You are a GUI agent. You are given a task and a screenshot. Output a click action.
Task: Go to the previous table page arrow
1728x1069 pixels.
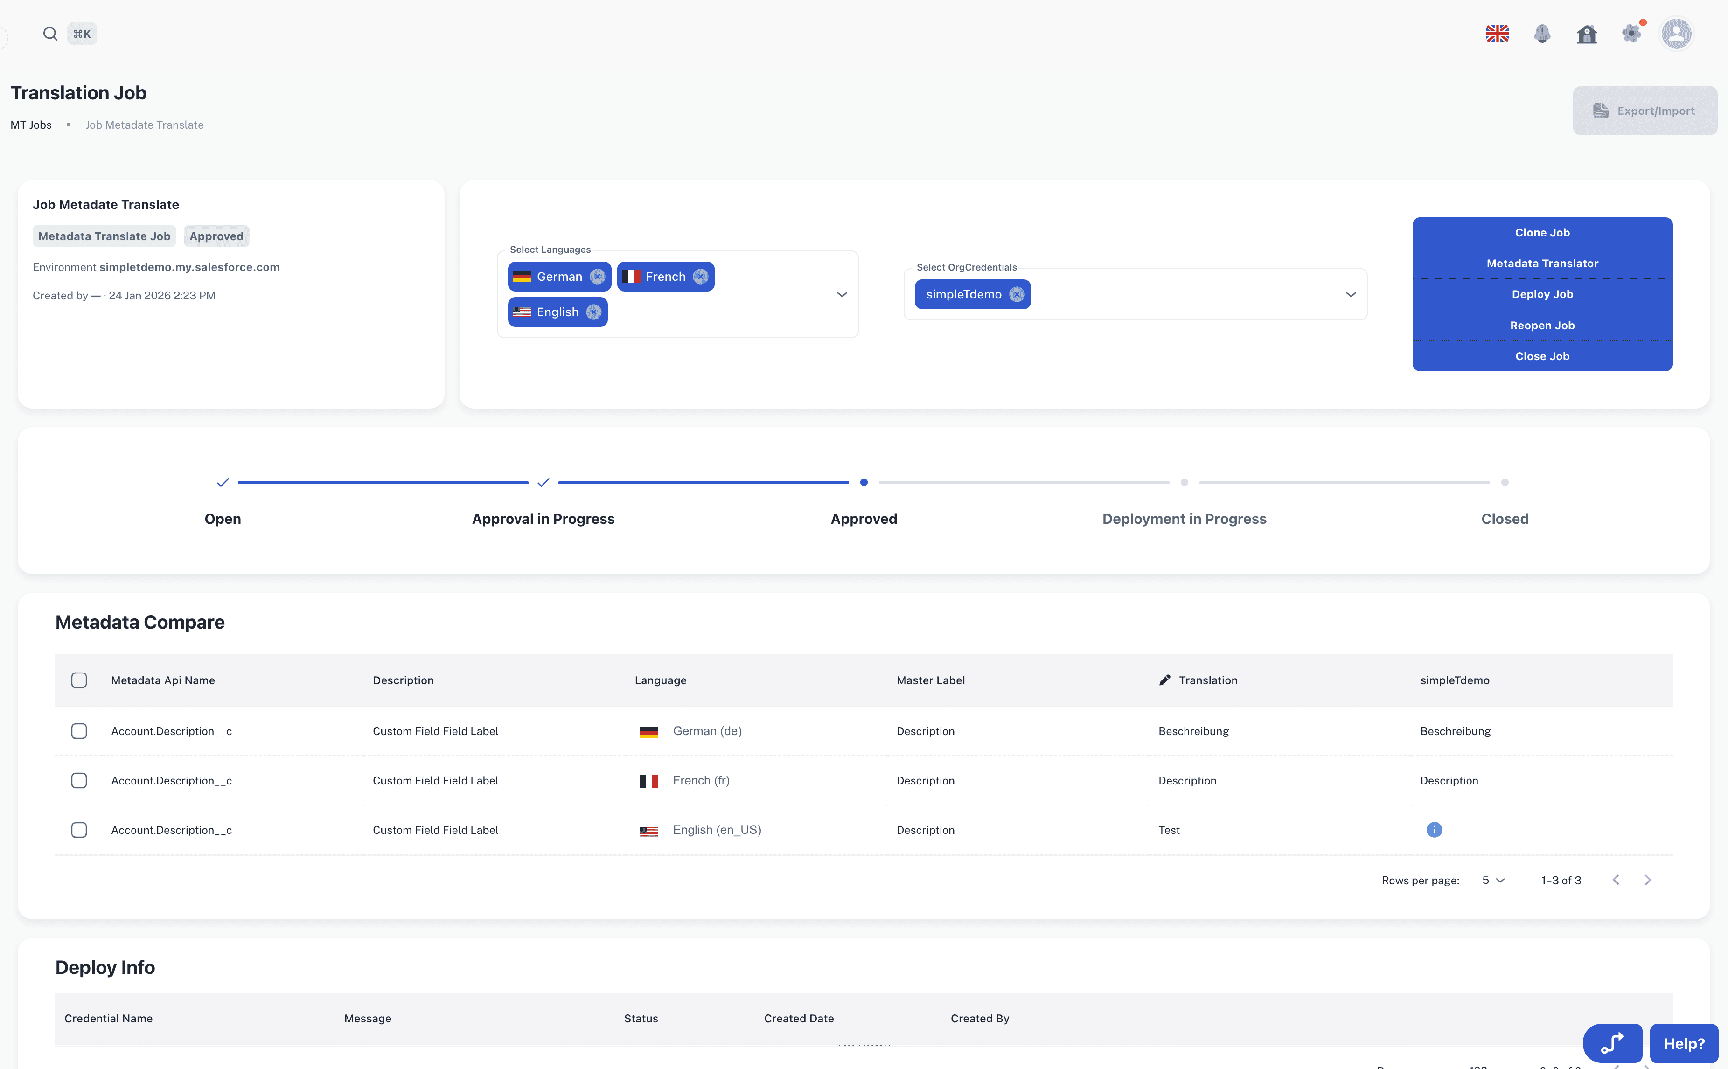[1616, 880]
